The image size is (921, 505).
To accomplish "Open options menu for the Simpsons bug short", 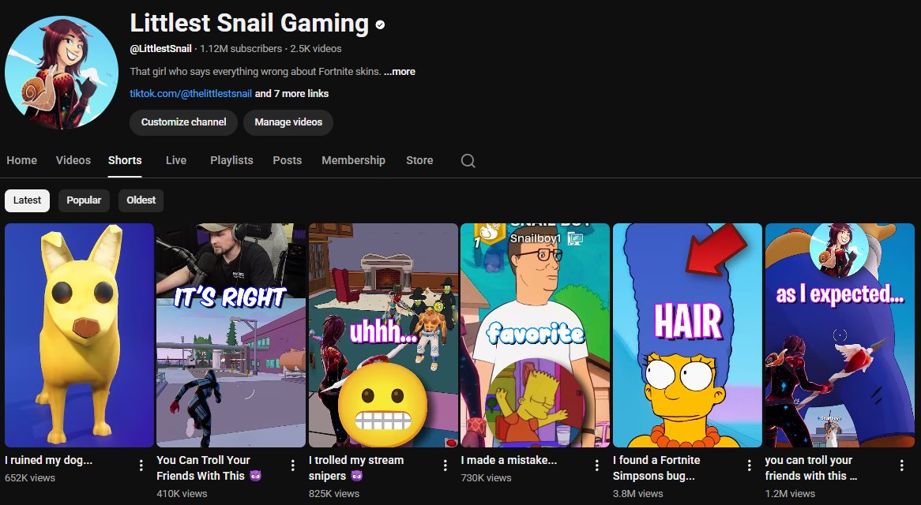I will click(748, 466).
